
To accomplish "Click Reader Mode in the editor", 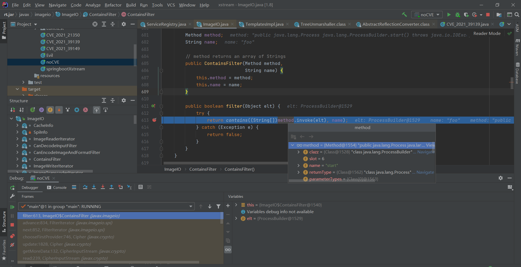I will pos(487,33).
